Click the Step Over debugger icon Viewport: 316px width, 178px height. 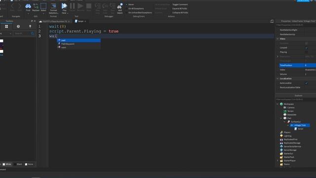(x=105, y=6)
